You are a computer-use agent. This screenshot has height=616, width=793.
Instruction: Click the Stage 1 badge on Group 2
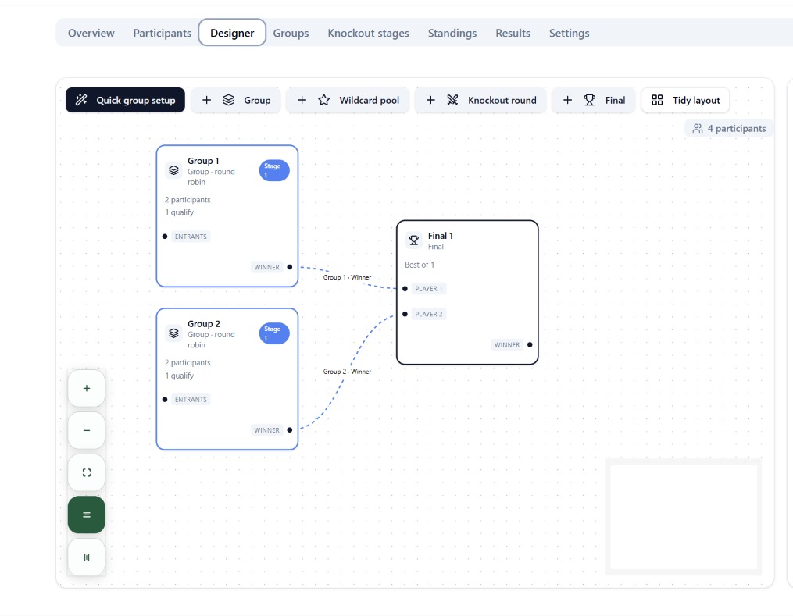[274, 333]
